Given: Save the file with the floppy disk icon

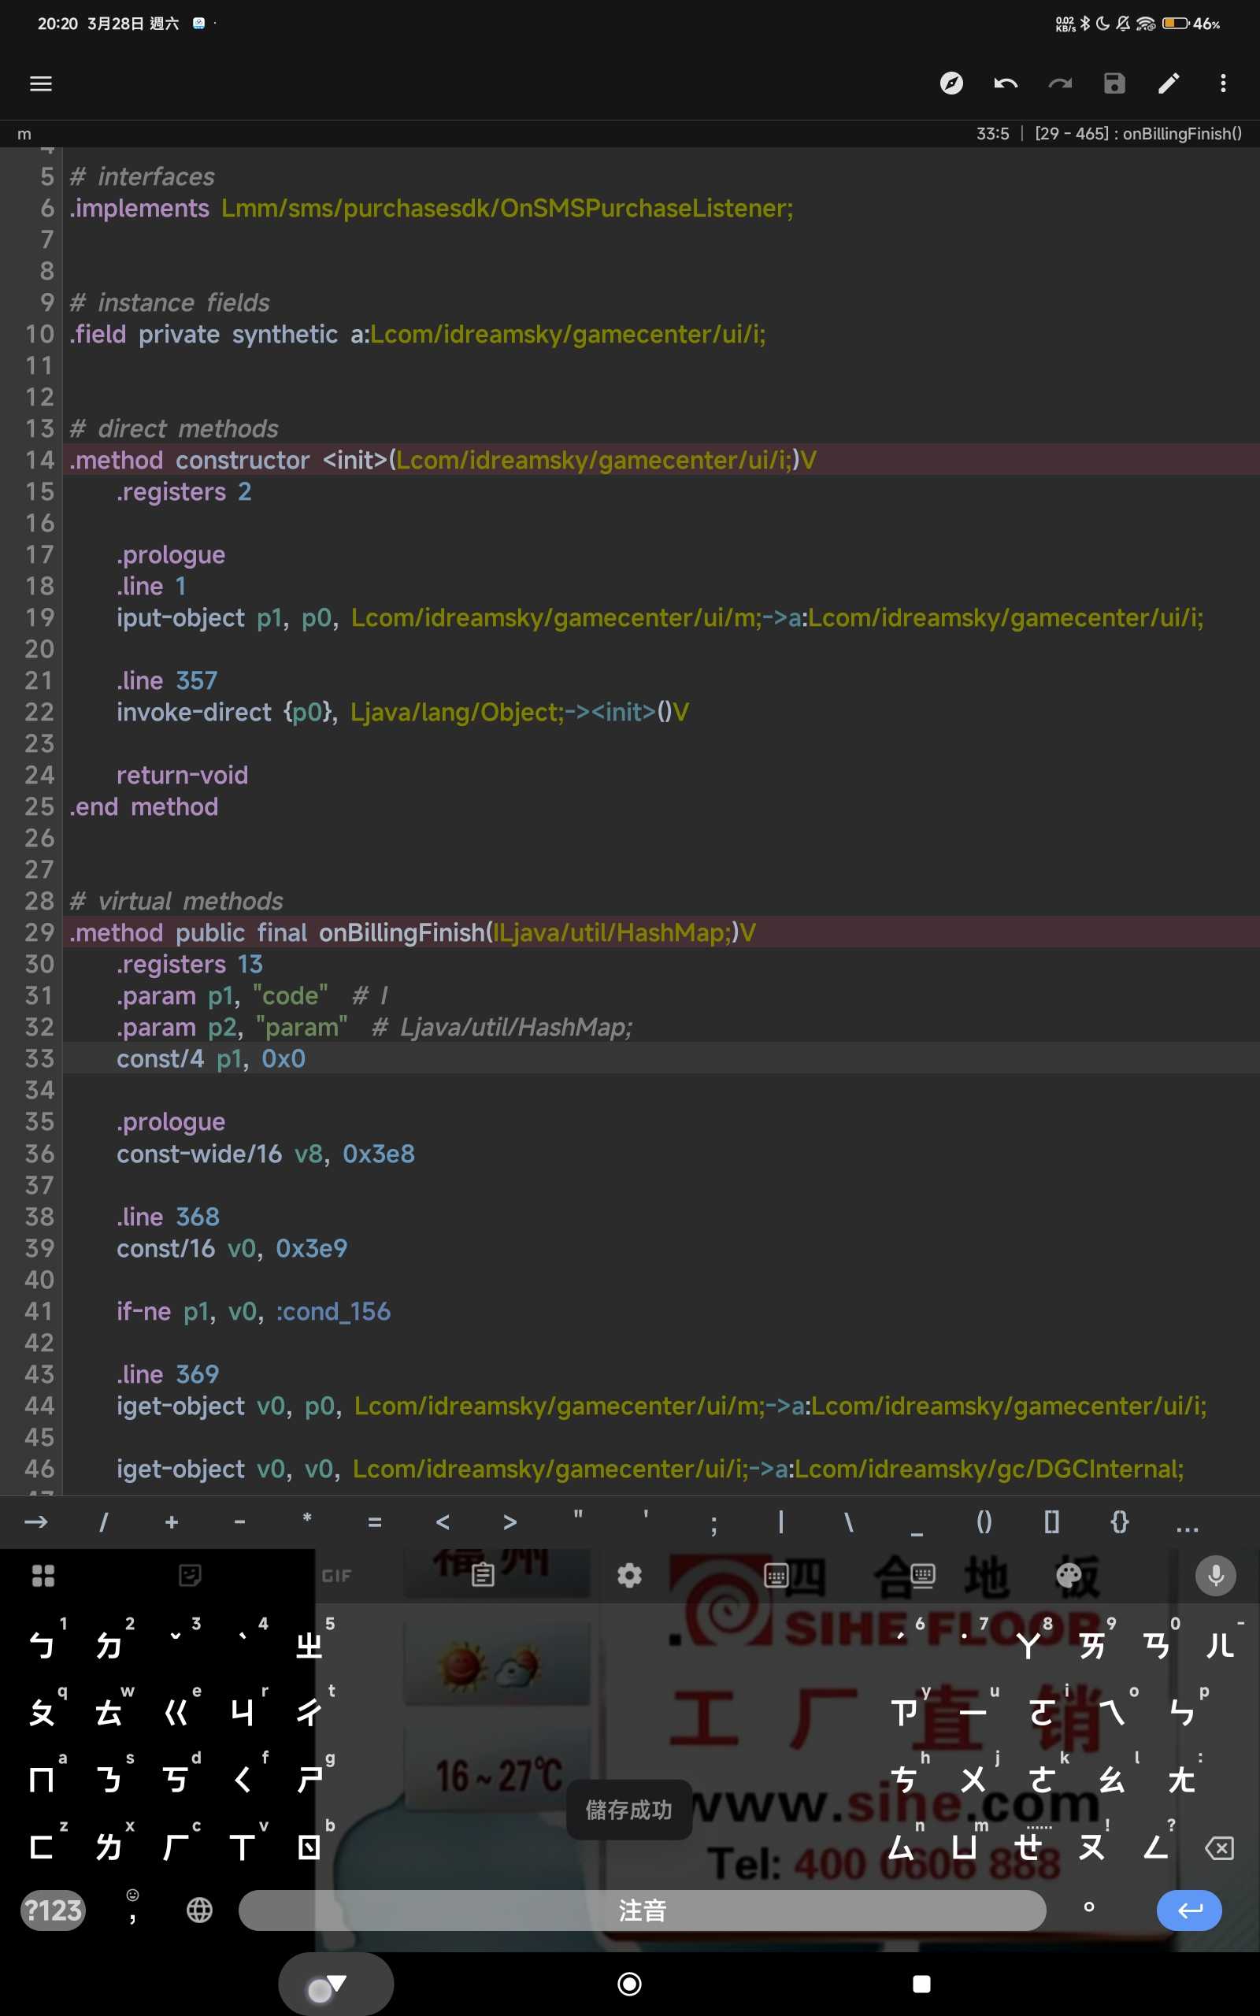Looking at the screenshot, I should click(1114, 83).
